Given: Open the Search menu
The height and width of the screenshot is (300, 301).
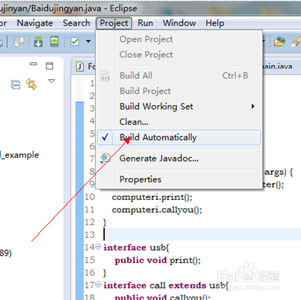Looking at the screenshot, I should point(76,23).
